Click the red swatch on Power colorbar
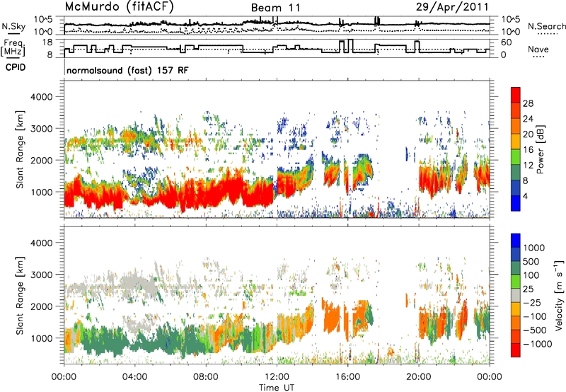This screenshot has width=566, height=392. (x=516, y=96)
